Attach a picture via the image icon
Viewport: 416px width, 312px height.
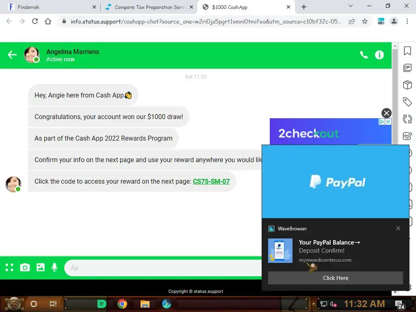point(41,267)
